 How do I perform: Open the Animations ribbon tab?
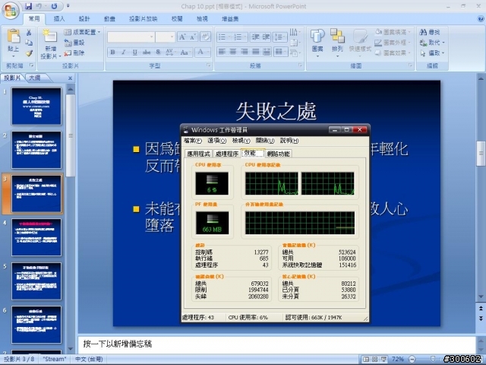[109, 19]
